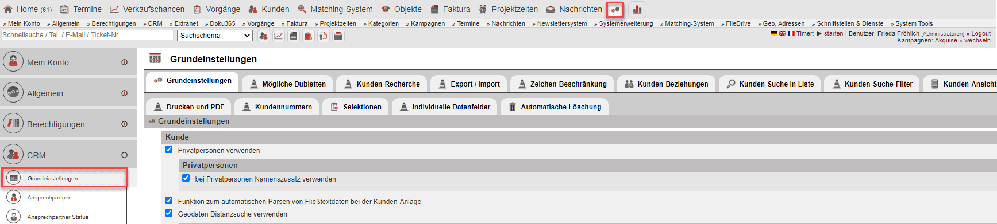
Task: Click the Grundeinstellungen icon in CRM submenu
Action: [14, 178]
